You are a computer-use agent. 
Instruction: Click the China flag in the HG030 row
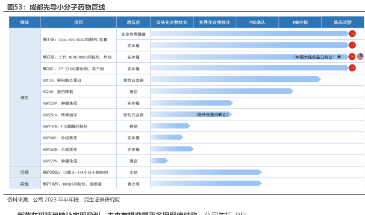click(352, 57)
